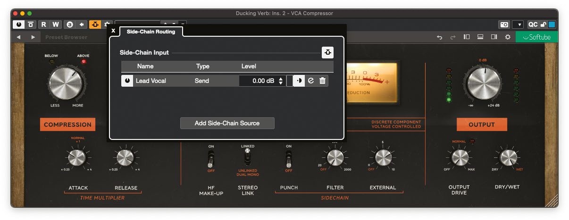Flip the HF Make-Up switch

pyautogui.click(x=211, y=159)
